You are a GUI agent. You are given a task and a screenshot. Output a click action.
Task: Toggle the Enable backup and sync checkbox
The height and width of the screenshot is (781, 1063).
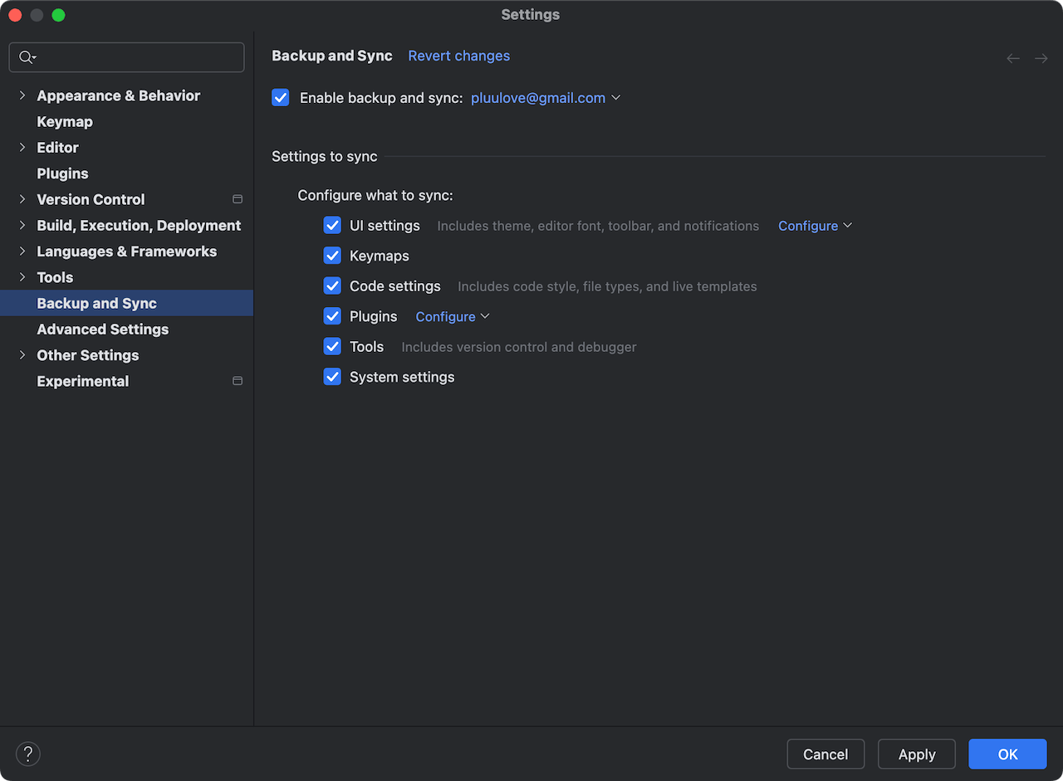[281, 98]
